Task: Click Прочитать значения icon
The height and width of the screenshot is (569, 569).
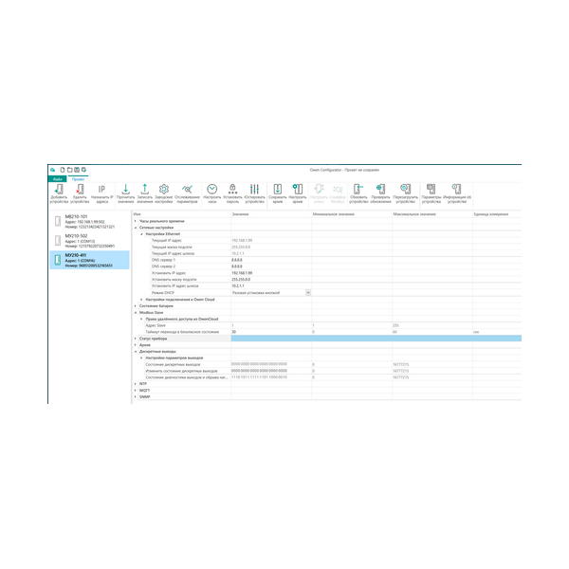Action: [125, 190]
